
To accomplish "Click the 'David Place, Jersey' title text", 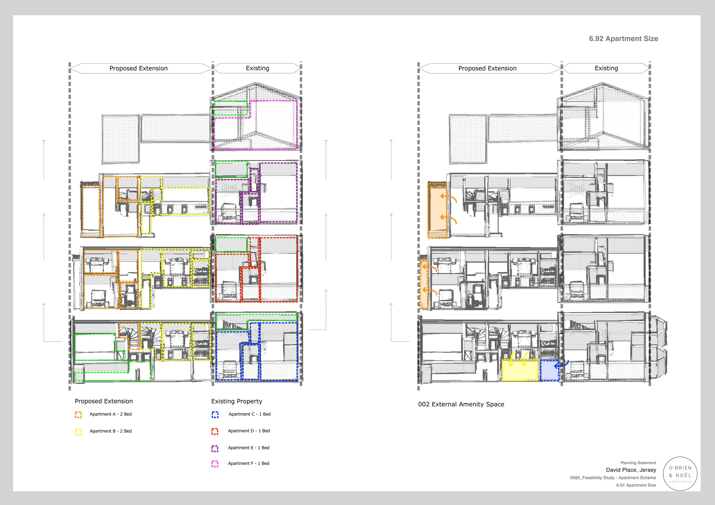I will (631, 470).
